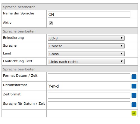
Task: Toggle the Aktiv checkbox
Action: click(51, 23)
